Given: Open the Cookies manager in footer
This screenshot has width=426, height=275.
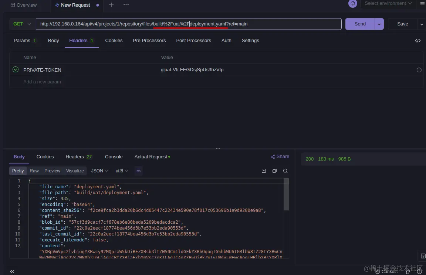Looking at the screenshot, I should [386, 271].
